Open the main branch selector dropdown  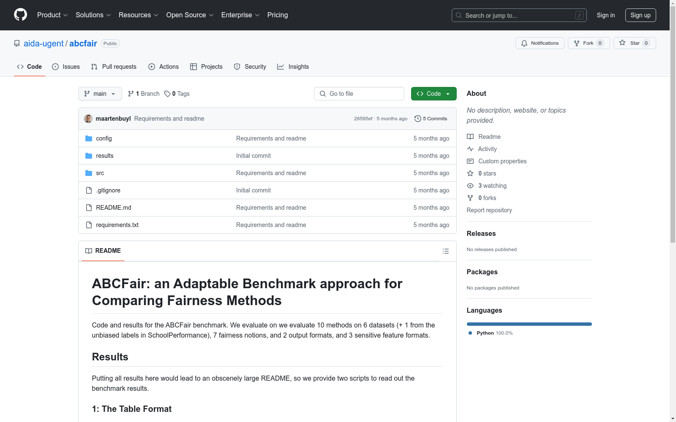[100, 94]
